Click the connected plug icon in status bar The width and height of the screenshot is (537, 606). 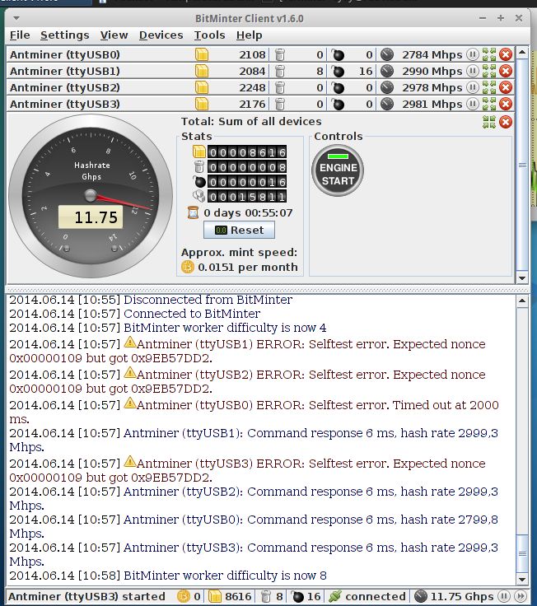[335, 596]
